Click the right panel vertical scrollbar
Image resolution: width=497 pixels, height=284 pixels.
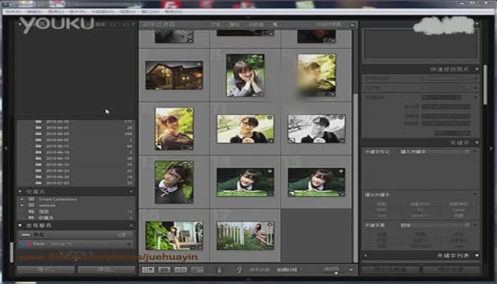[x=485, y=84]
